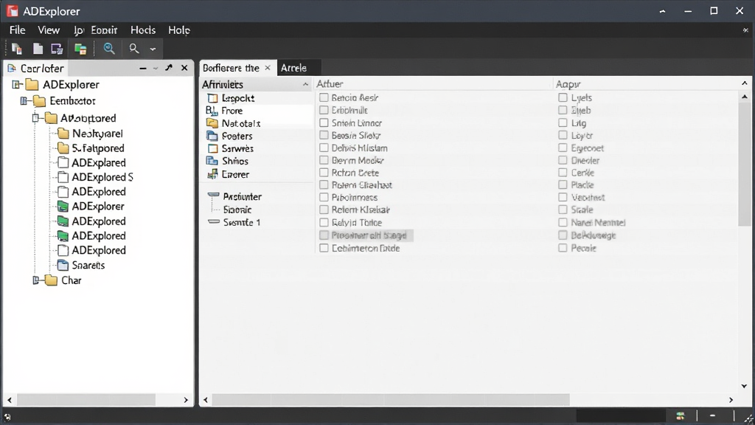Click the status bar bottom-left icon
Image resolution: width=755 pixels, height=425 pixels.
click(7, 417)
